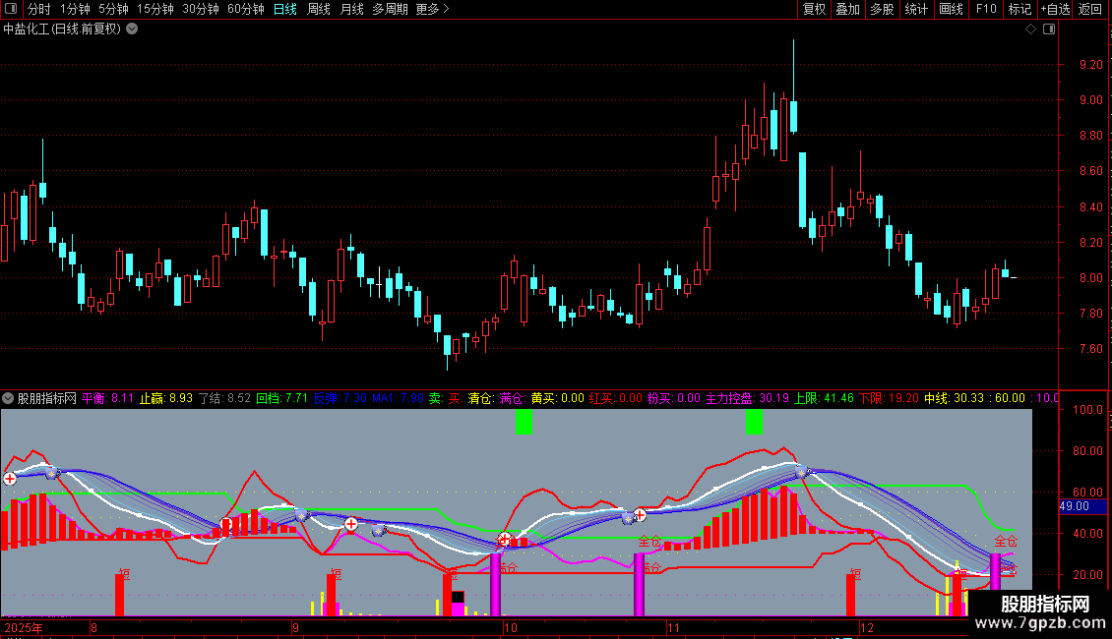
Task: Click the 止赢: 8.93 indicator value
Action: tap(166, 398)
